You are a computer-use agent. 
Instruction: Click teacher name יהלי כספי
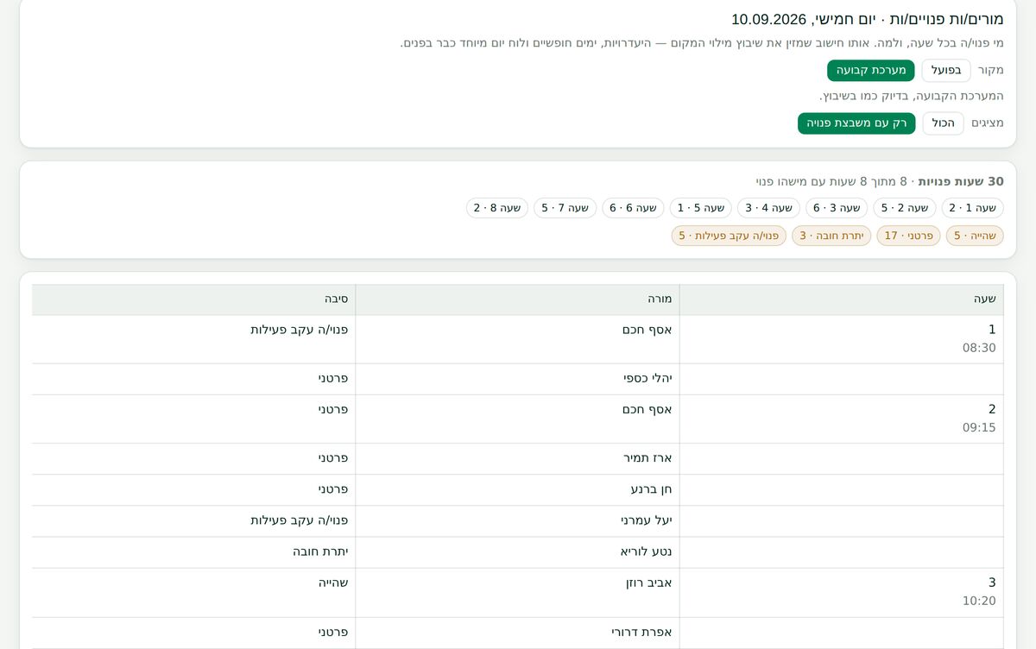click(x=647, y=378)
